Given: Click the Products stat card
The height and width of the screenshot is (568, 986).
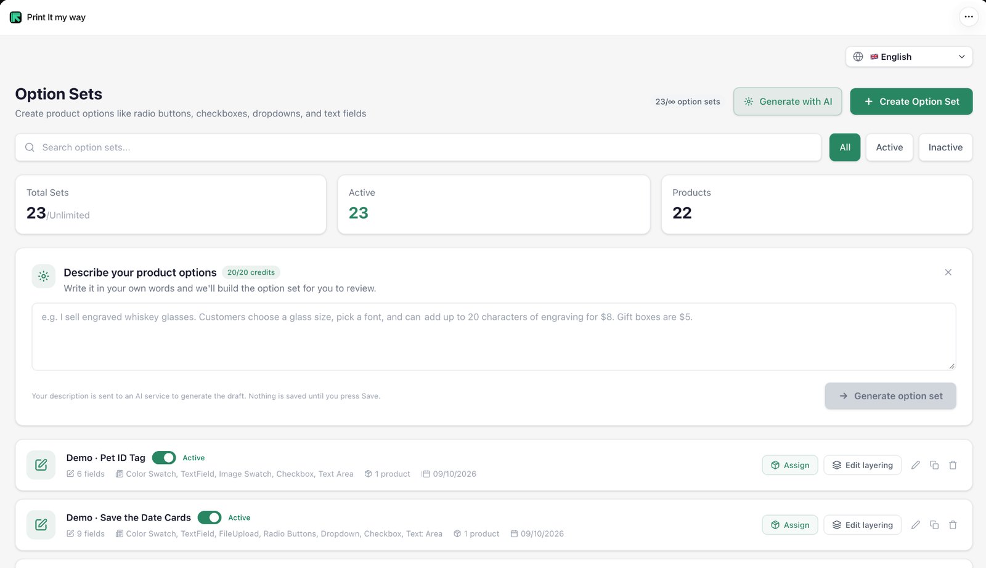Looking at the screenshot, I should pos(817,205).
